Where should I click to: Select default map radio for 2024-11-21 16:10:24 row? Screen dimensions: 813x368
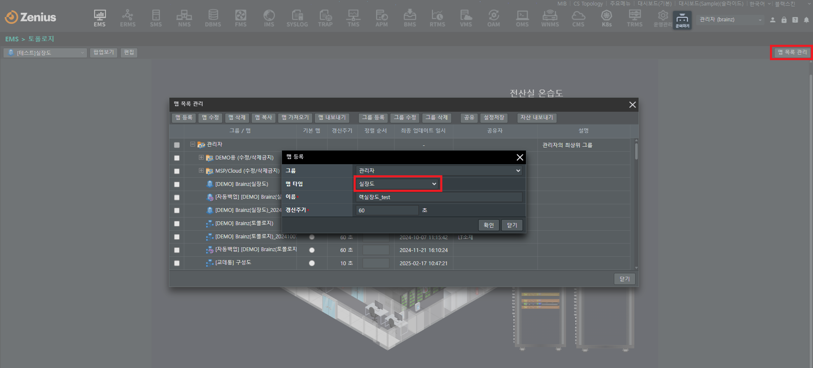(x=312, y=250)
